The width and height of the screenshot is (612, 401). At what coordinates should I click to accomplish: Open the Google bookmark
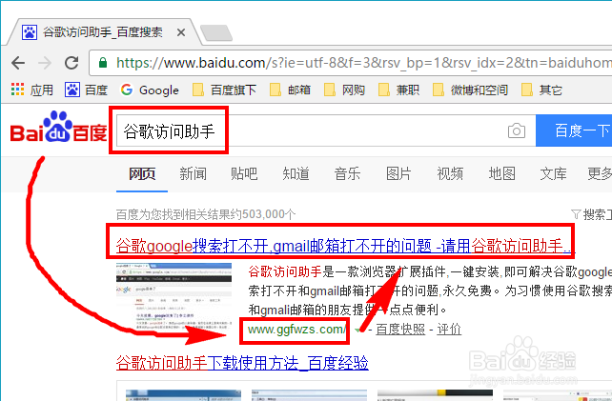pos(150,90)
